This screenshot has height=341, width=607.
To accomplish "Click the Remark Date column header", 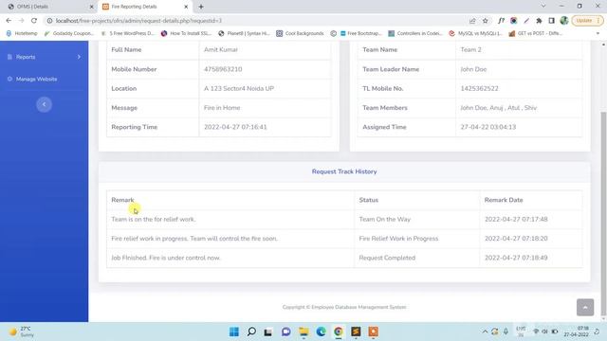I will coord(504,200).
